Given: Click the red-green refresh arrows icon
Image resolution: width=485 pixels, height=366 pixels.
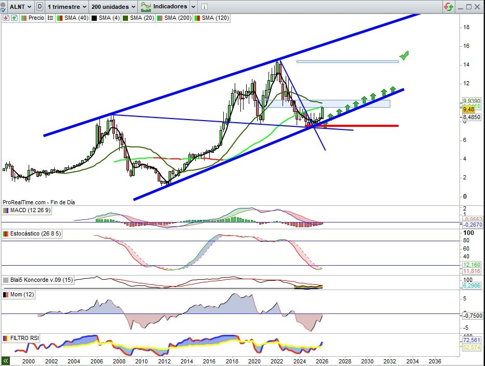Looking at the screenshot, I should 448,7.
